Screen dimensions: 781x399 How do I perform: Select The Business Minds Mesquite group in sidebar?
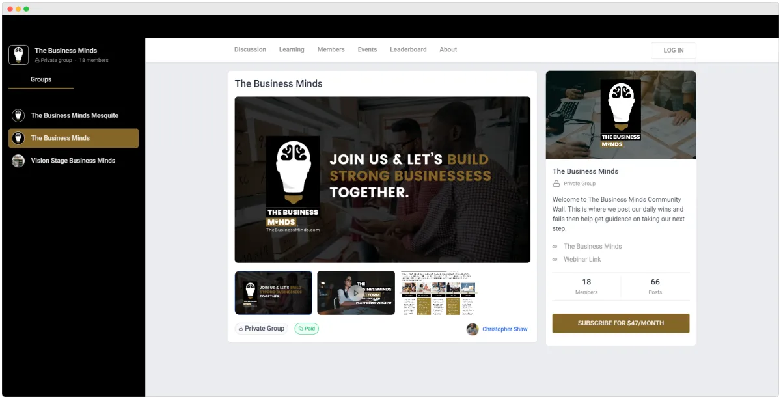74,115
